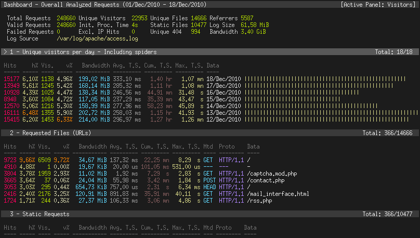Click the Unique Visitors value 22953
Screen dimensions: 420x238
coord(139,18)
